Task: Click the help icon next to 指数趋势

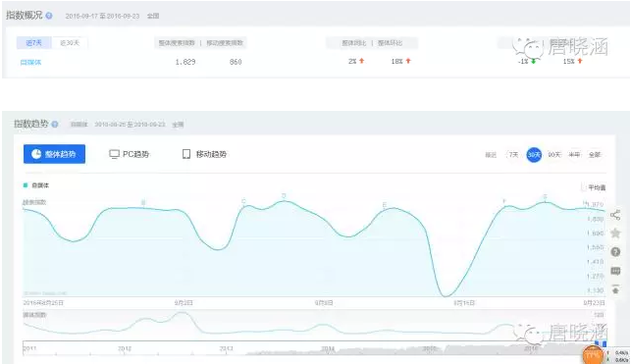Action: (55, 125)
